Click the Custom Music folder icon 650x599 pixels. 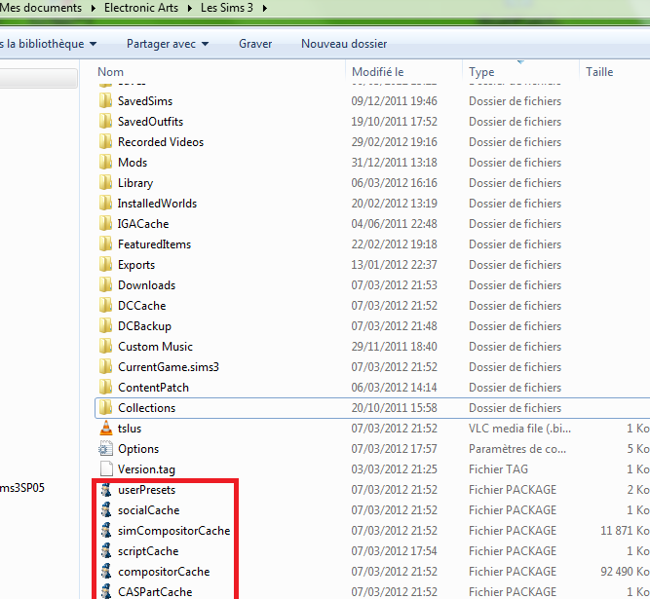click(x=105, y=346)
